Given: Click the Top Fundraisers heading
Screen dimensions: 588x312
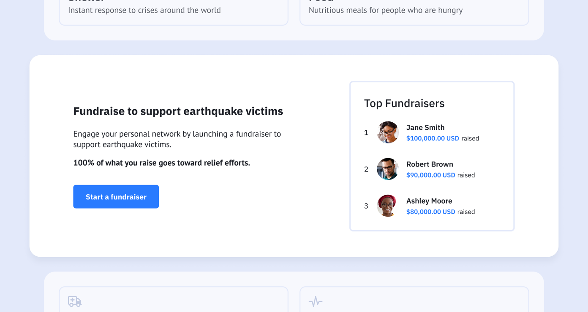Looking at the screenshot, I should 404,103.
